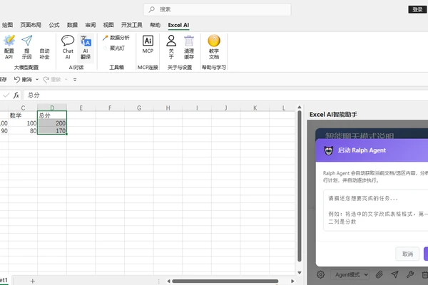This screenshot has width=428, height=285.
Task: Switch to the 数据 ribbon tab
Action: coord(72,25)
